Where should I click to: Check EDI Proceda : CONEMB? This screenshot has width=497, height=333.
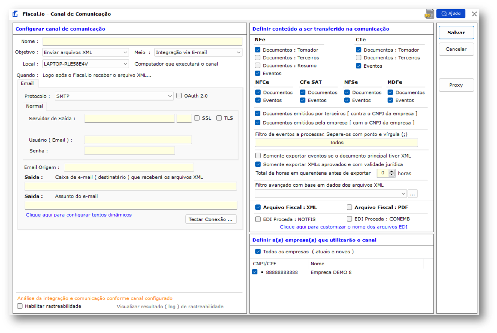tap(349, 219)
